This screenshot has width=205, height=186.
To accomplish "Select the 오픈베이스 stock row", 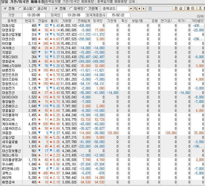I will 103,106.
